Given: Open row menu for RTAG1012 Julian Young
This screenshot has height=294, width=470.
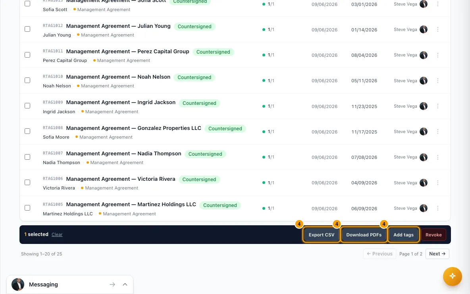Looking at the screenshot, I should pos(437,29).
